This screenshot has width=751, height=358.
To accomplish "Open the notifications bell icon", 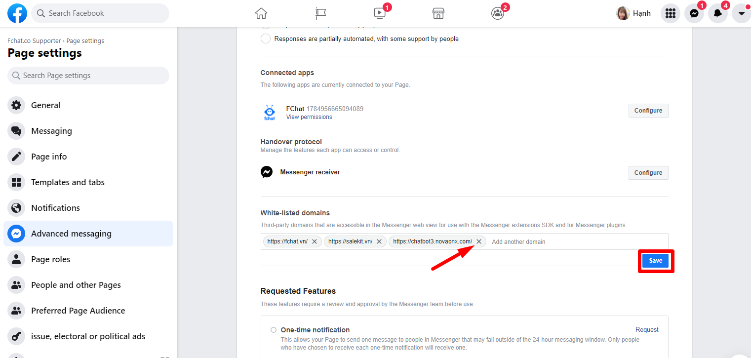I will (x=717, y=13).
